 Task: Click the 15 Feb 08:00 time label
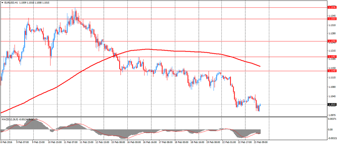tap(118, 142)
